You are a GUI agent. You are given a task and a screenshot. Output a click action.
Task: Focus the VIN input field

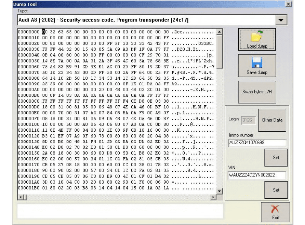[257, 175]
